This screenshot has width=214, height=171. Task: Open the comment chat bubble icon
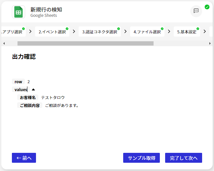pos(196,11)
